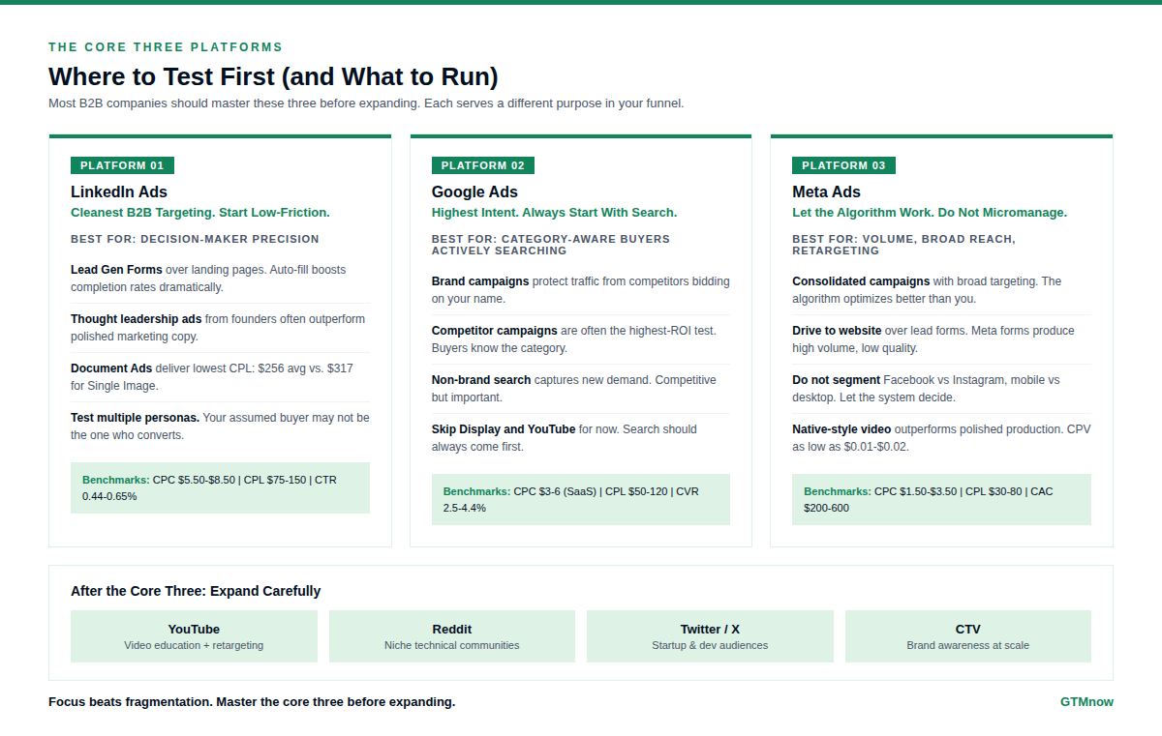Click the 'Native-style video' tip
Screen dimensions: 1162x736
[941, 438]
